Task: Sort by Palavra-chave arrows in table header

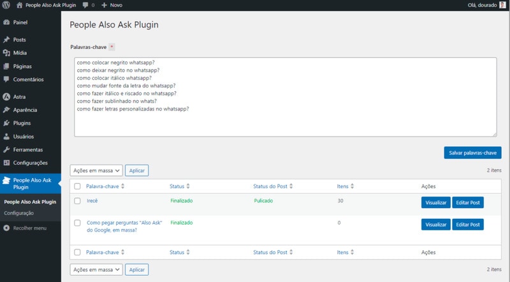Action: tap(122, 186)
